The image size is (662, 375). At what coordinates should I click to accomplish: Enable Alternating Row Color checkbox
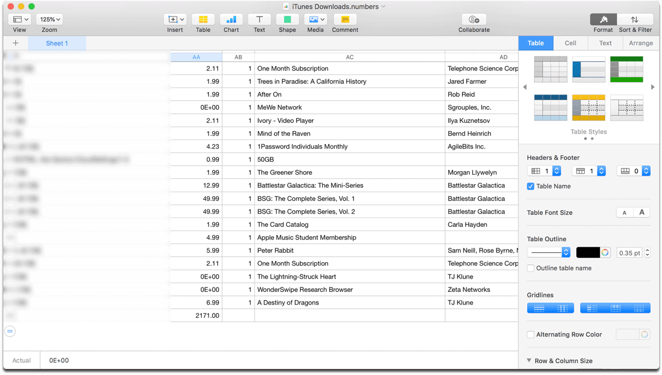(x=531, y=334)
